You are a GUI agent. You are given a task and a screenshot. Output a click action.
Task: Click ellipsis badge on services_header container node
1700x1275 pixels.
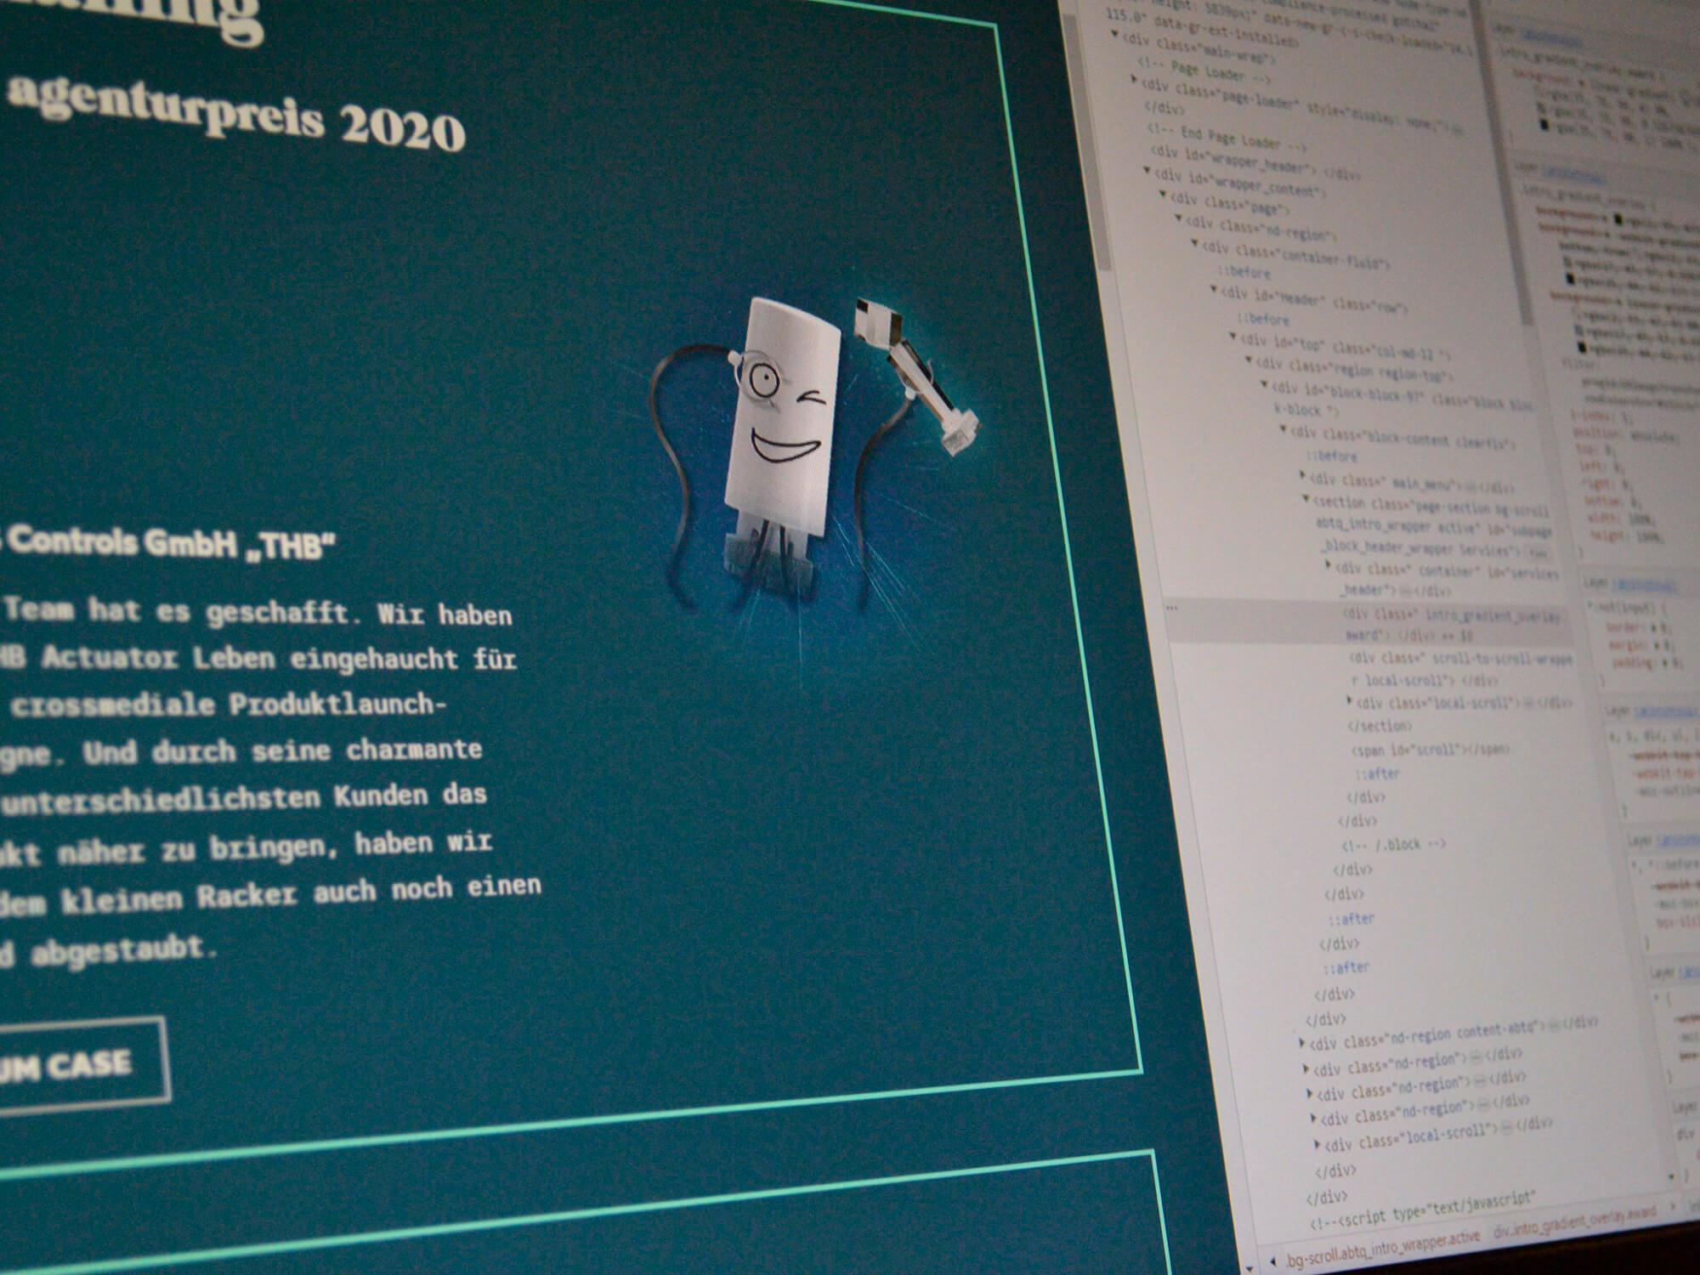pyautogui.click(x=1406, y=590)
